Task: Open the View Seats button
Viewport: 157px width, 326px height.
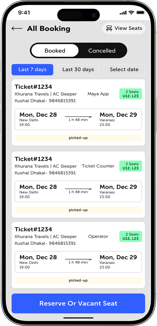Action: coord(124,28)
